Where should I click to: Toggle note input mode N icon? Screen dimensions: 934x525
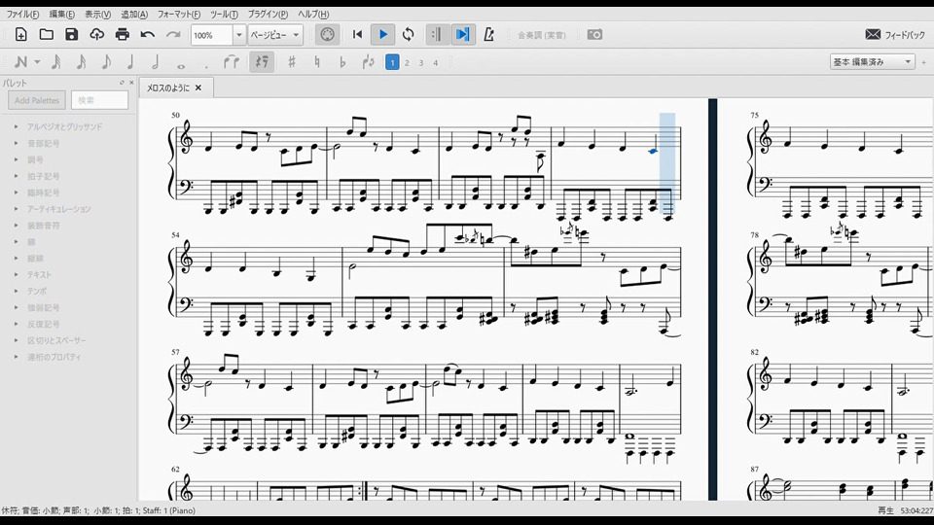click(20, 62)
